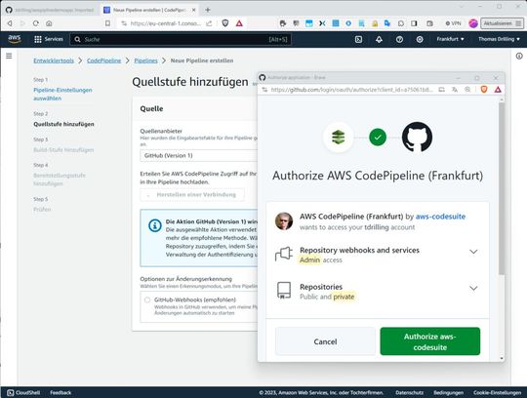Viewport: 527px width, 398px height.
Task: Open the Thomas Drilling account dropdown
Action: (499, 39)
